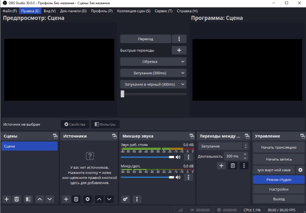Undock the Источники panel
306x213 pixels.
click(114, 136)
